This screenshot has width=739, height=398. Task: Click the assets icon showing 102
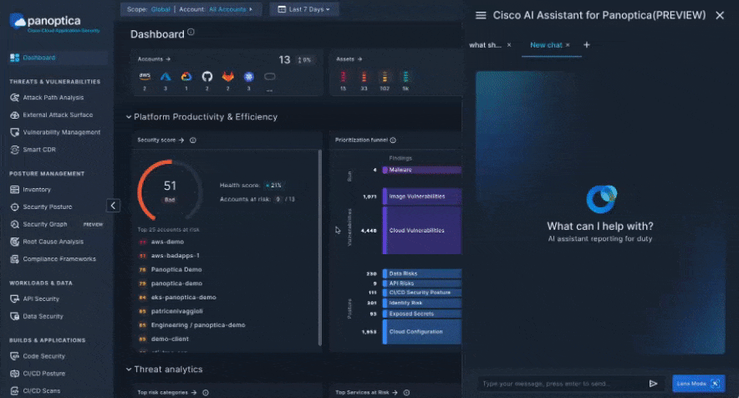pos(385,77)
